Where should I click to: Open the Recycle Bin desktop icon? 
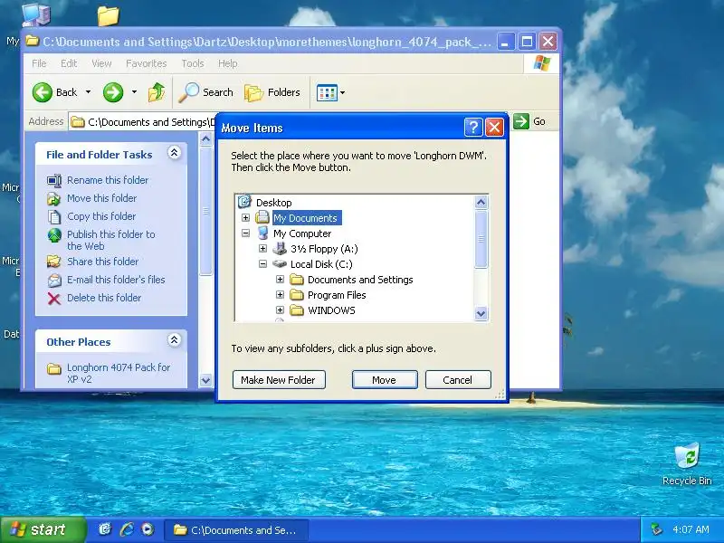pos(687,455)
